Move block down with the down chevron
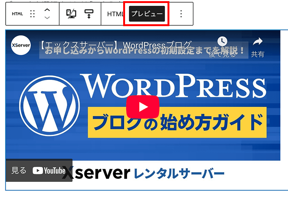Image resolution: width=288 pixels, height=200 pixels. [47, 18]
